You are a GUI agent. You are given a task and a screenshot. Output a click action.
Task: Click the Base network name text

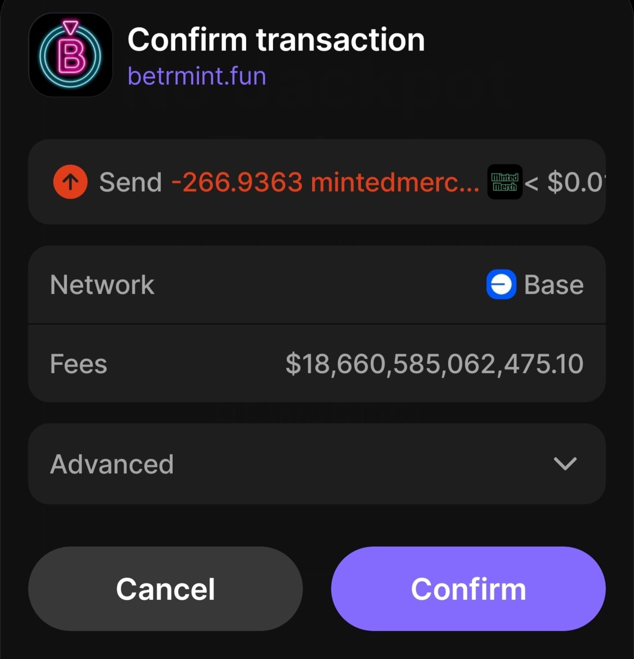click(x=554, y=285)
